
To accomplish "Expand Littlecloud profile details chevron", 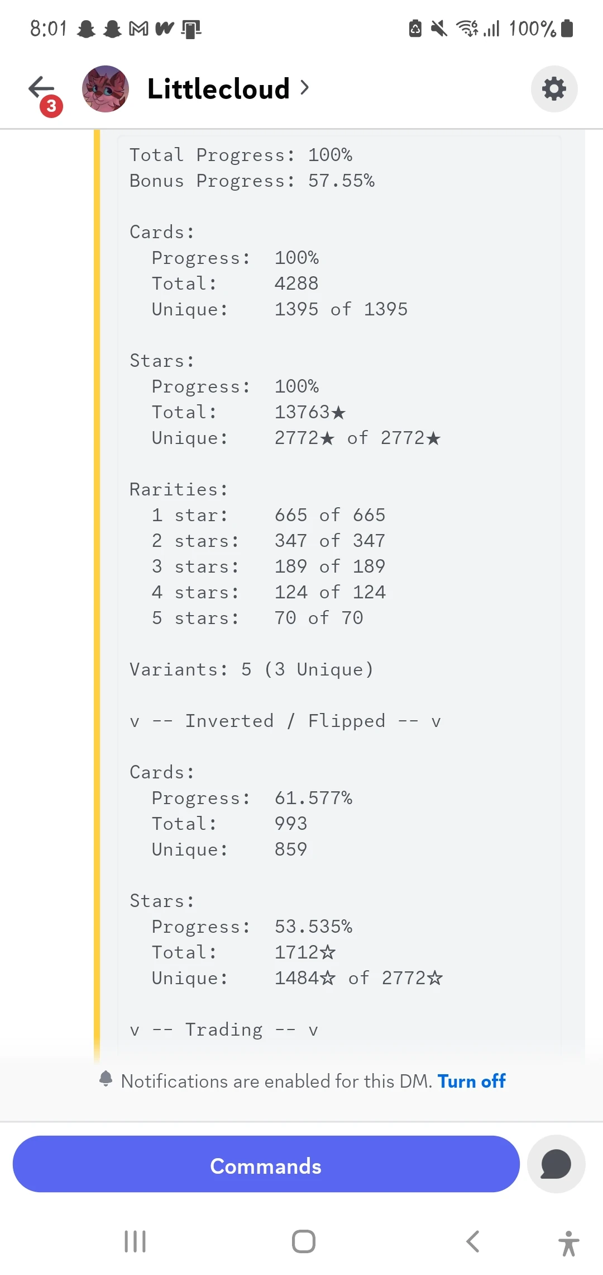I will 304,88.
